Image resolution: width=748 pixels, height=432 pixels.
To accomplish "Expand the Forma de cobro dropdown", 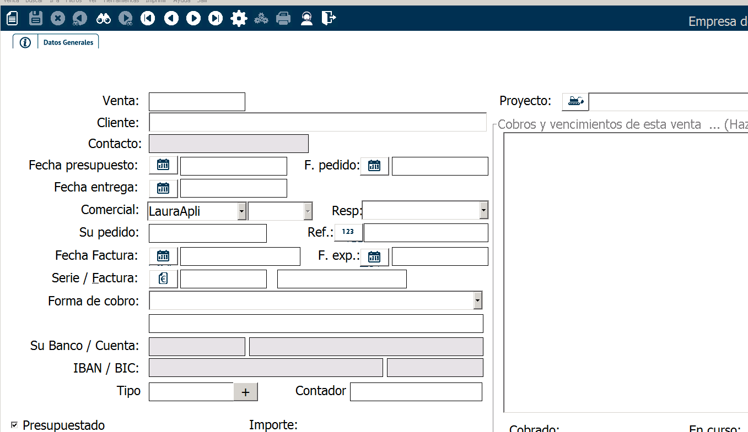I will pos(477,300).
